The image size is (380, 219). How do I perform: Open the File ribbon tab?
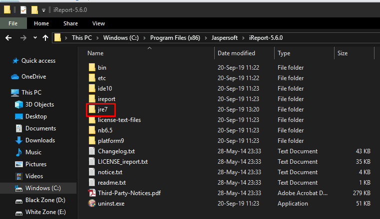[x=13, y=23]
